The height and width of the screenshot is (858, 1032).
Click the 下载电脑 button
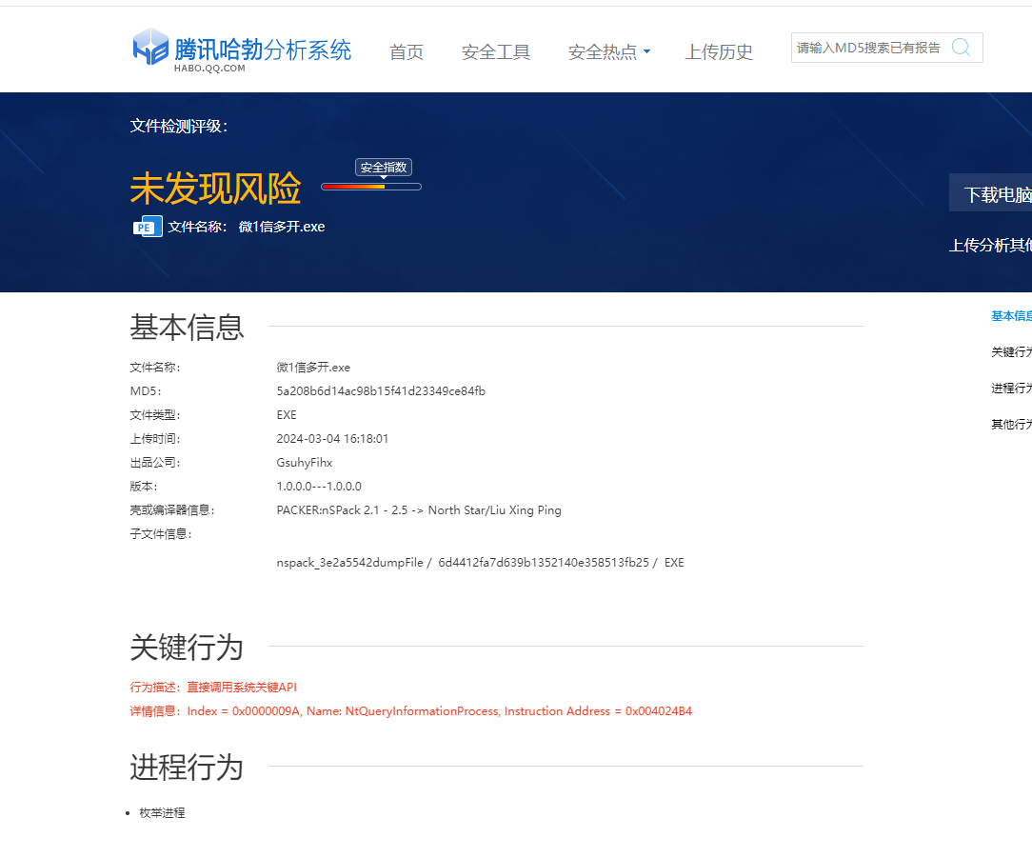pos(990,193)
